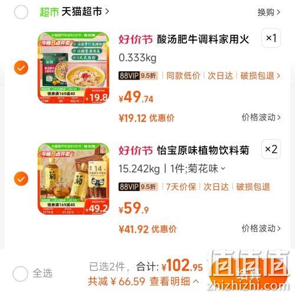Screen dimensions: 295x296
Task: Uncheck the 酸汤肥牛调料 item checkbox
Action: click(21, 68)
